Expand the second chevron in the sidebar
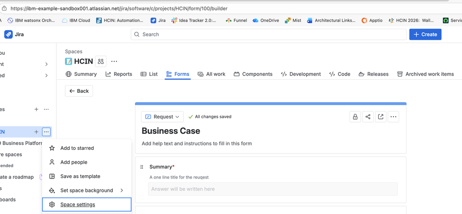462x214 pixels. (46, 76)
